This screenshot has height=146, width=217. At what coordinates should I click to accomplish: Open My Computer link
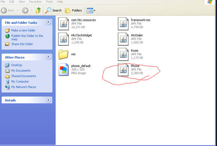[x=20, y=81]
